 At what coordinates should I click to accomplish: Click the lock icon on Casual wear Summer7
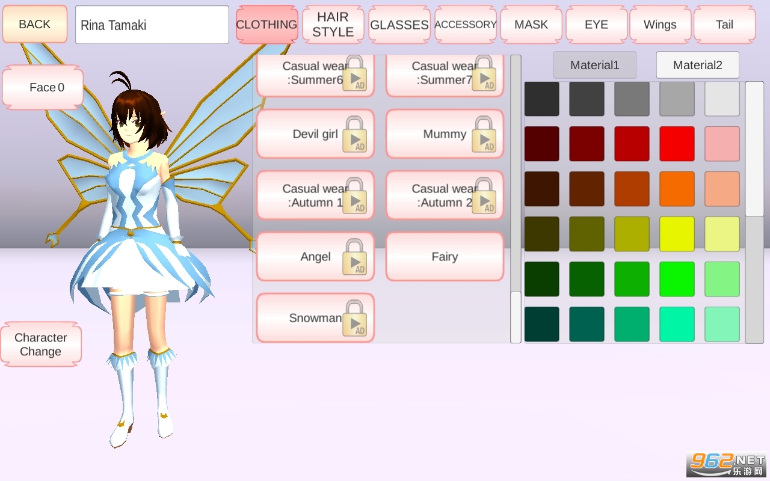coord(484,73)
